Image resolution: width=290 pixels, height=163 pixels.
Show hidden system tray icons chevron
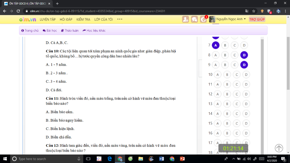click(x=234, y=159)
